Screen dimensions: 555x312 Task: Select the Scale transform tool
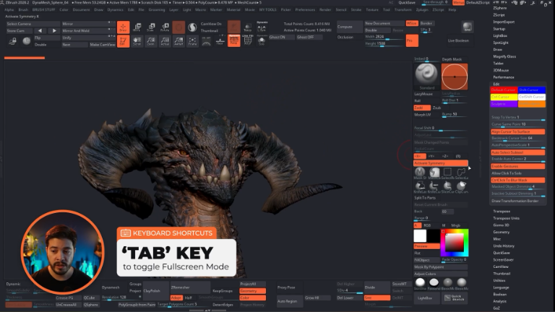(x=151, y=27)
